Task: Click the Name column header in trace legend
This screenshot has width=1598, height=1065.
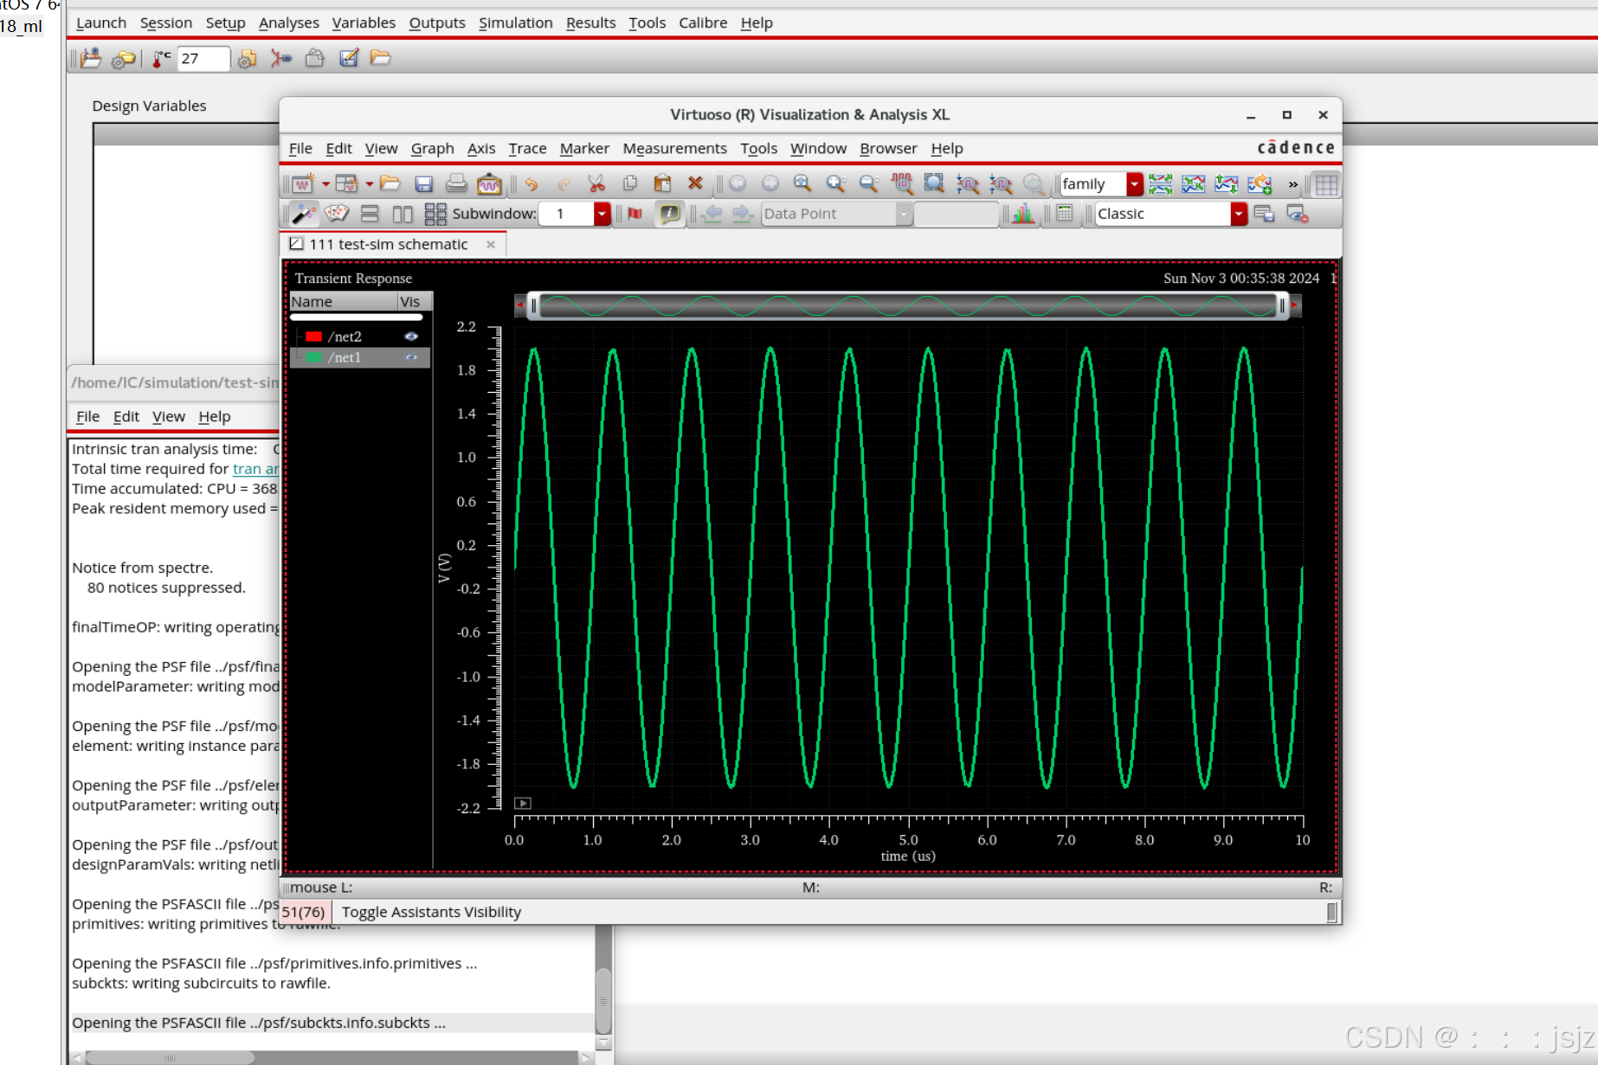Action: pyautogui.click(x=343, y=301)
